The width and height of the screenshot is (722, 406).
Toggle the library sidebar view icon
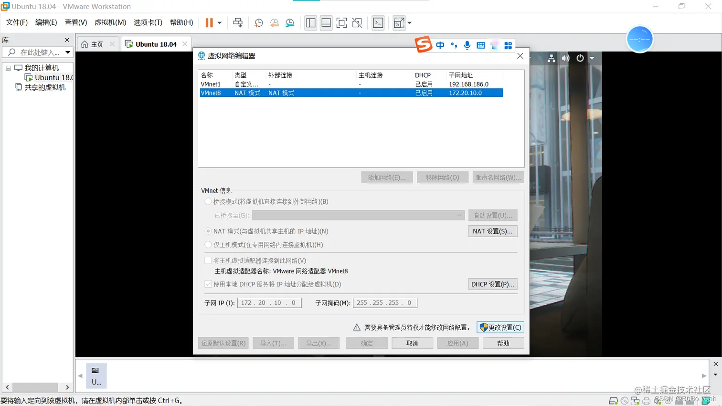click(x=311, y=23)
